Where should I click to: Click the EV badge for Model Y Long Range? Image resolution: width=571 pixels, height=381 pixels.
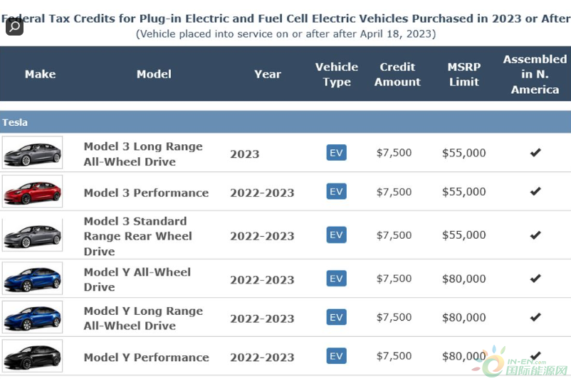336,317
